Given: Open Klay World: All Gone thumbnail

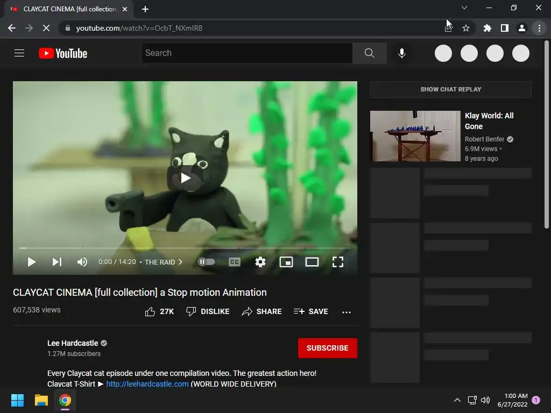Looking at the screenshot, I should (415, 136).
